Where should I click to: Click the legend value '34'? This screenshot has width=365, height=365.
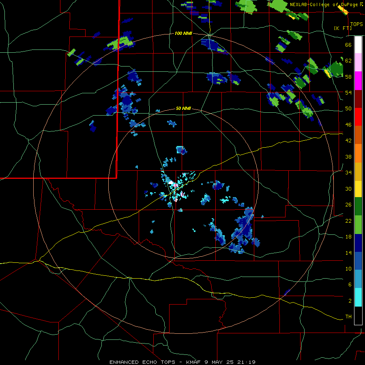(x=348, y=173)
